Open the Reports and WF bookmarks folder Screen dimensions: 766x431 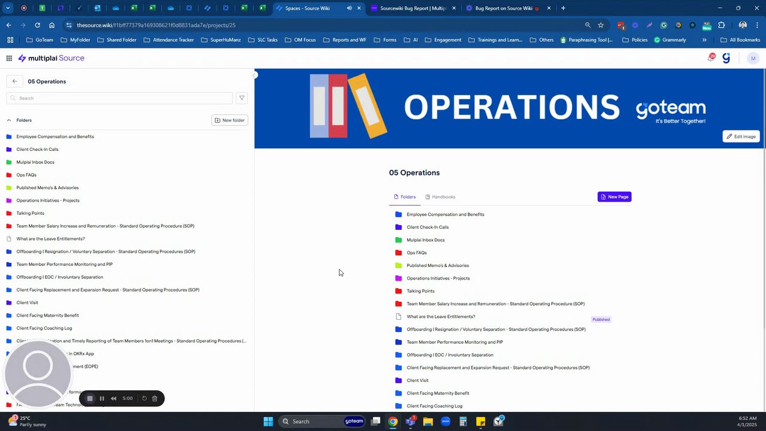click(x=345, y=40)
